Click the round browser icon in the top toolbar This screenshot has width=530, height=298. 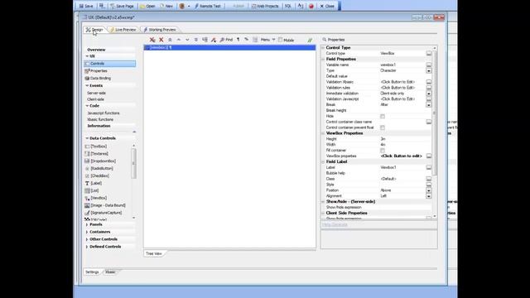pos(182,6)
